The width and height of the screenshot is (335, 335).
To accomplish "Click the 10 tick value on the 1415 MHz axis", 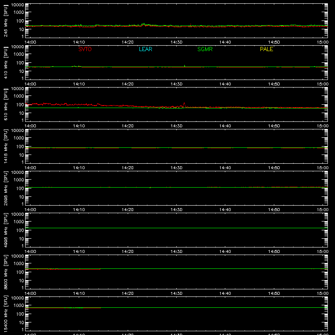I will (x=21, y=155).
